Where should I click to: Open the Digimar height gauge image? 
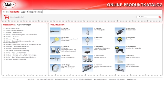(87, 31)
